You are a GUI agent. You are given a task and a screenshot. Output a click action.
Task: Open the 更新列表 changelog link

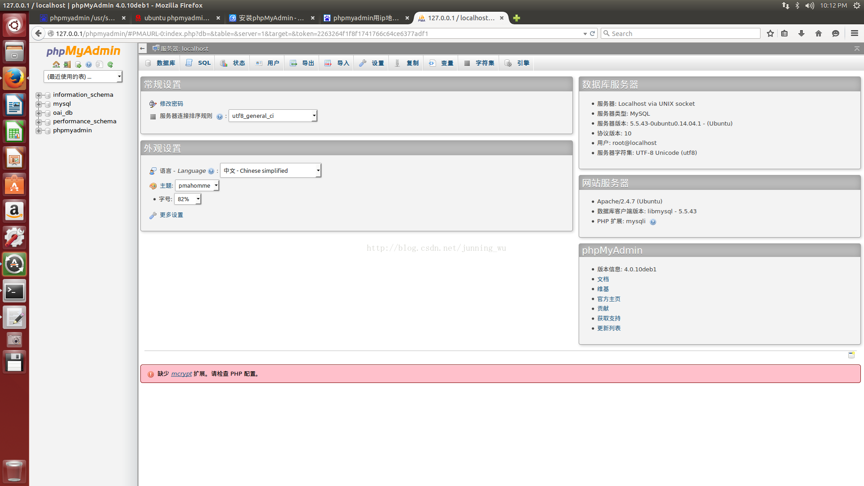point(609,328)
